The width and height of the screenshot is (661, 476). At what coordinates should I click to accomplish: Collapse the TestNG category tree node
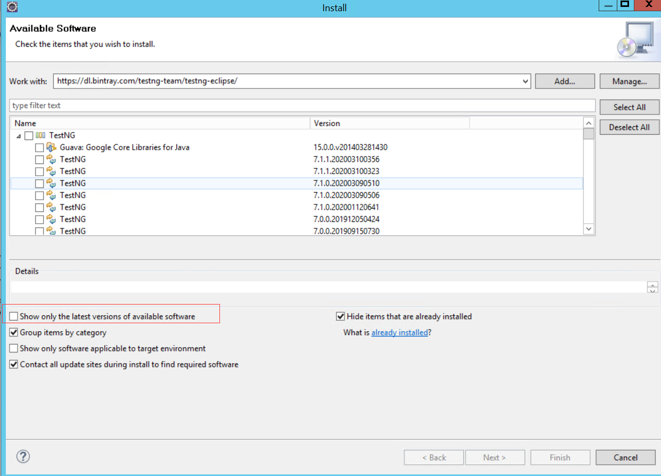coord(19,136)
